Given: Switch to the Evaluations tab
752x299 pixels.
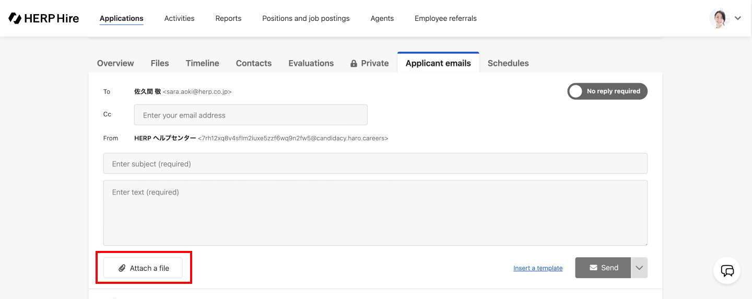Looking at the screenshot, I should (x=311, y=63).
